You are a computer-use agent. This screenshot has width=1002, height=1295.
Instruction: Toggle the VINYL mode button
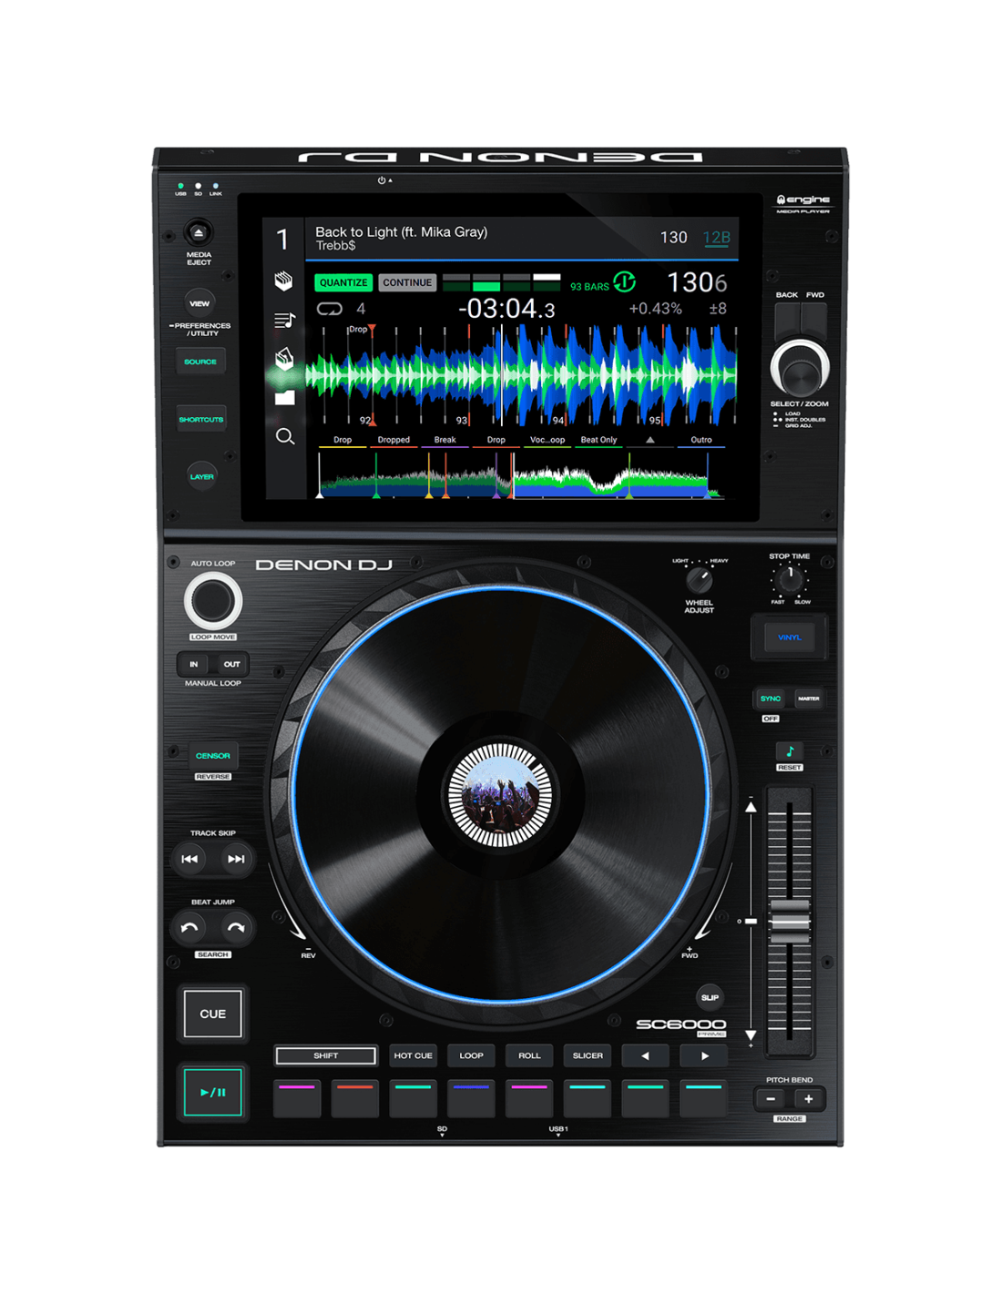tap(789, 637)
